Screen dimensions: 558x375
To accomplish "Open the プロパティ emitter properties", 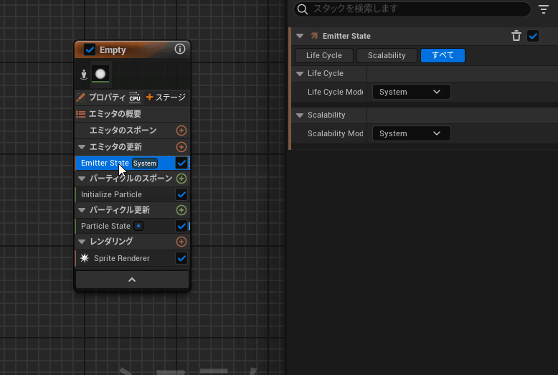I will click(107, 97).
